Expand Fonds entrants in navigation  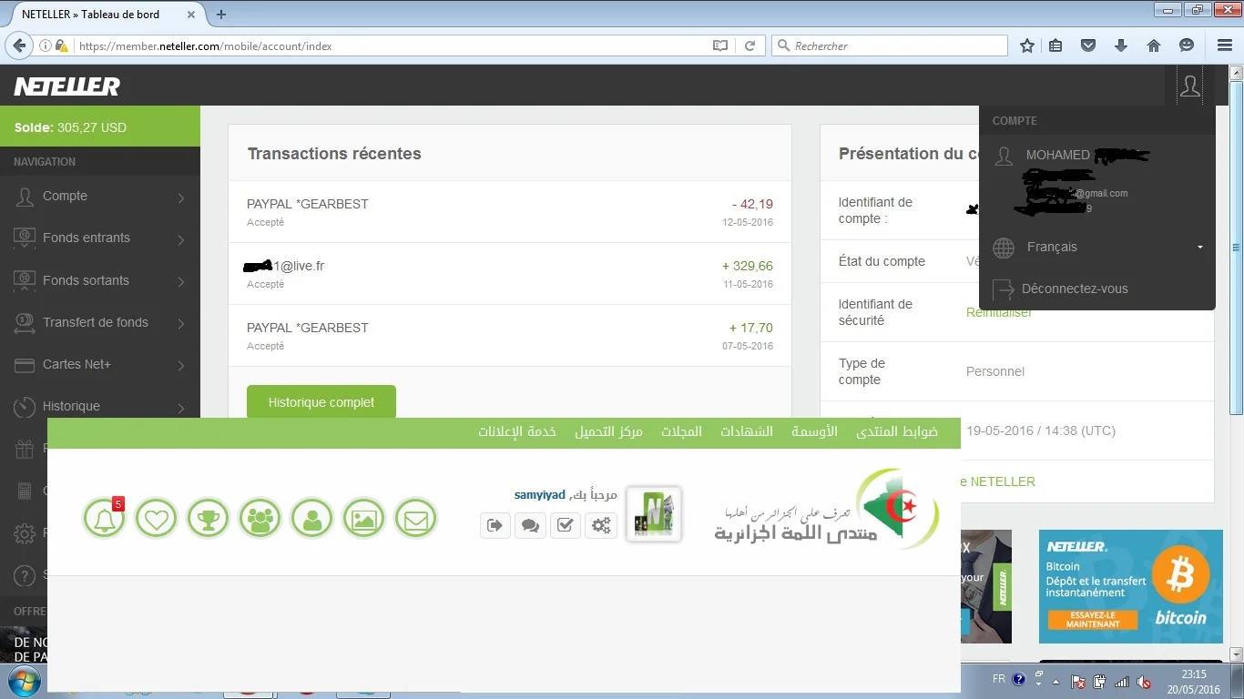[x=100, y=238]
